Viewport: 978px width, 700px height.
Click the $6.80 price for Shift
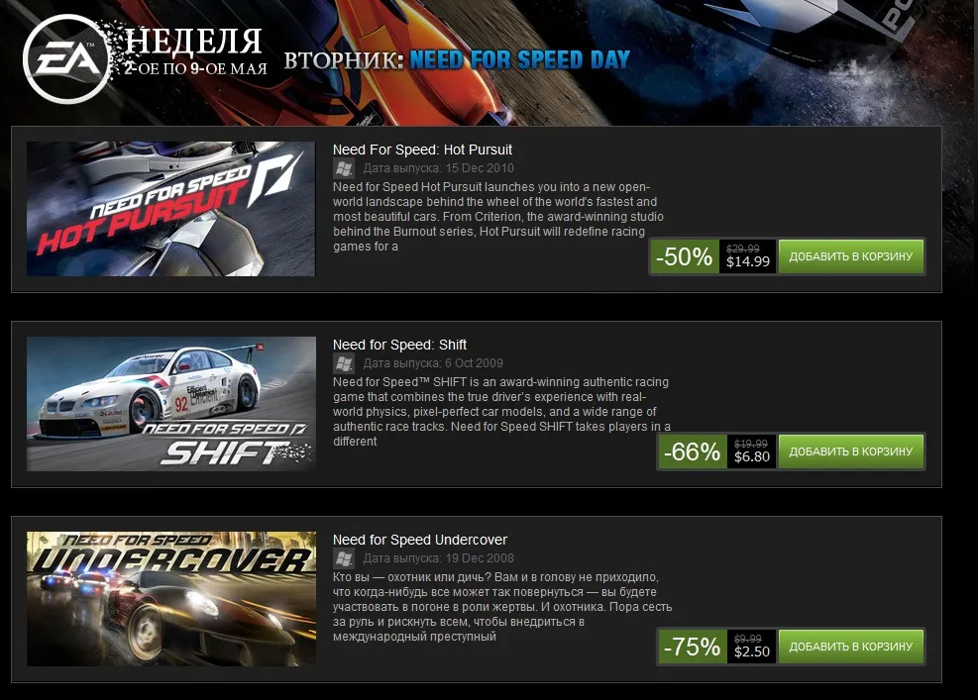(x=752, y=456)
